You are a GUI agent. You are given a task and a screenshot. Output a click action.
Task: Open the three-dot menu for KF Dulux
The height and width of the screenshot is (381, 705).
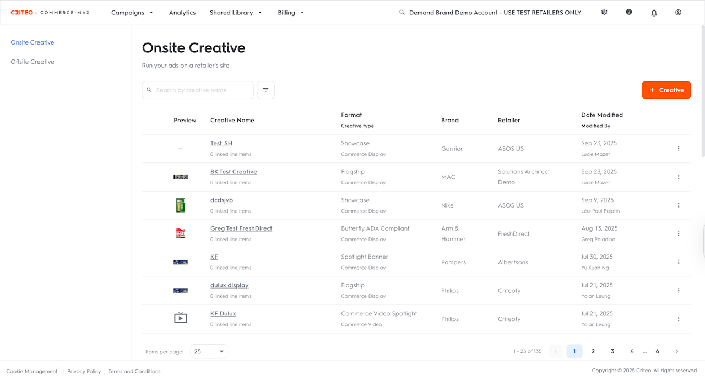(x=679, y=319)
